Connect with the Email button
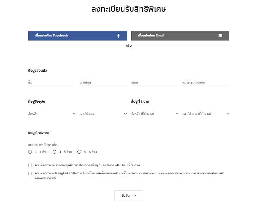The image size is (256, 210). click(180, 36)
